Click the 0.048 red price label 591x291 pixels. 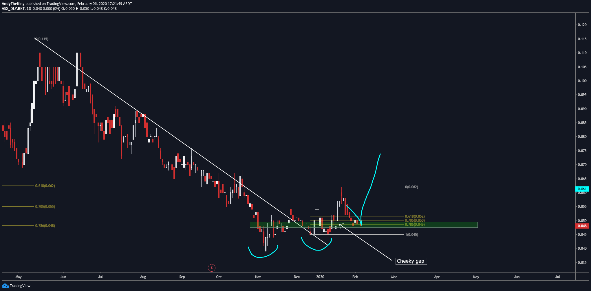(x=582, y=226)
